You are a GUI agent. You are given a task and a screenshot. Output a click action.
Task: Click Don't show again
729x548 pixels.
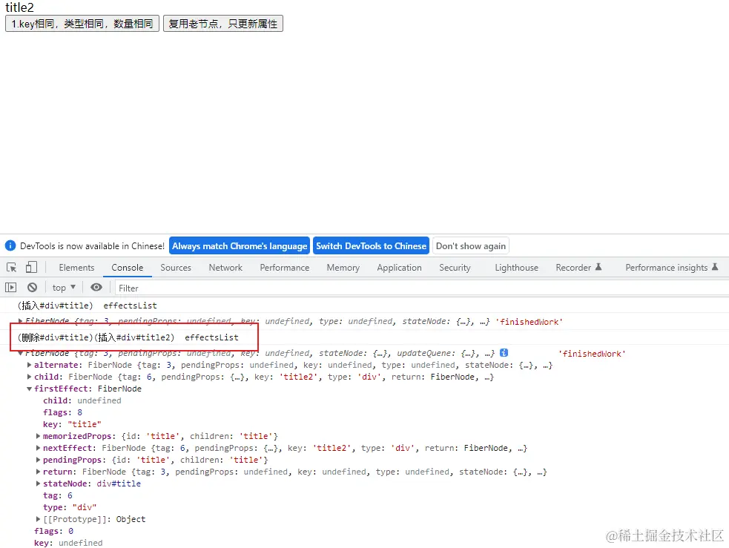coord(470,246)
